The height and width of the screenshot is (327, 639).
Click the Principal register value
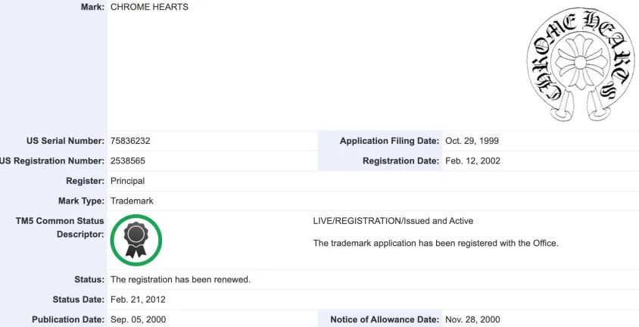(x=127, y=181)
